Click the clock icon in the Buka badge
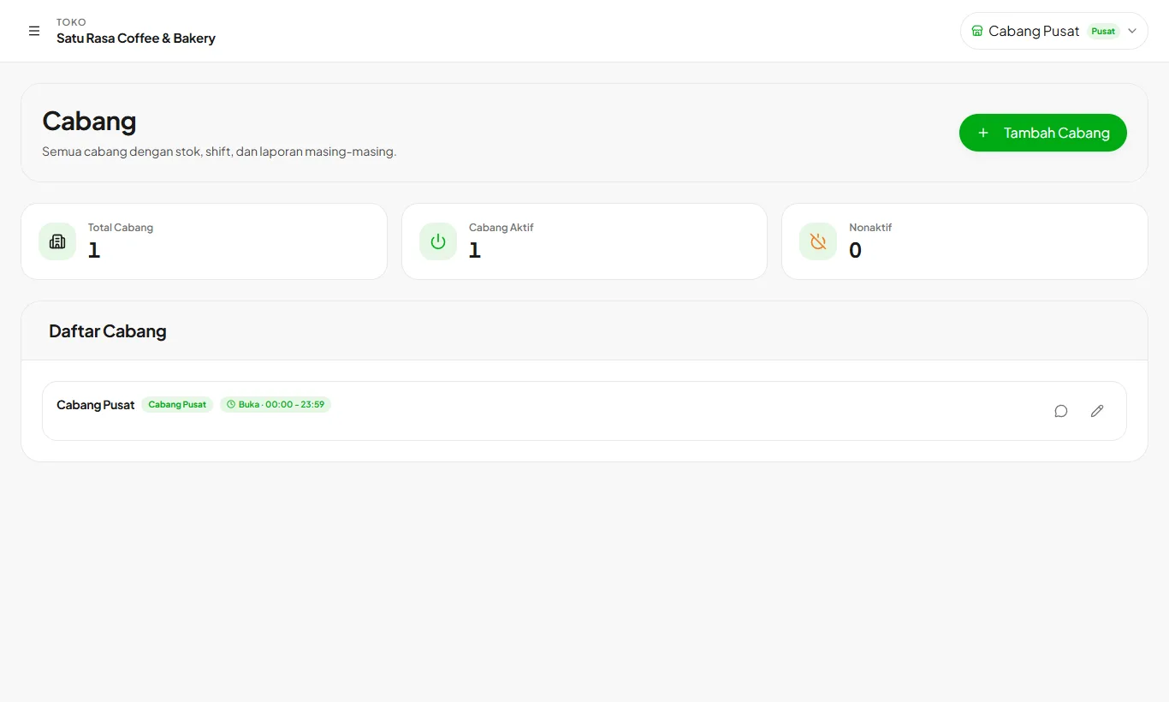This screenshot has height=702, width=1169. tap(231, 404)
